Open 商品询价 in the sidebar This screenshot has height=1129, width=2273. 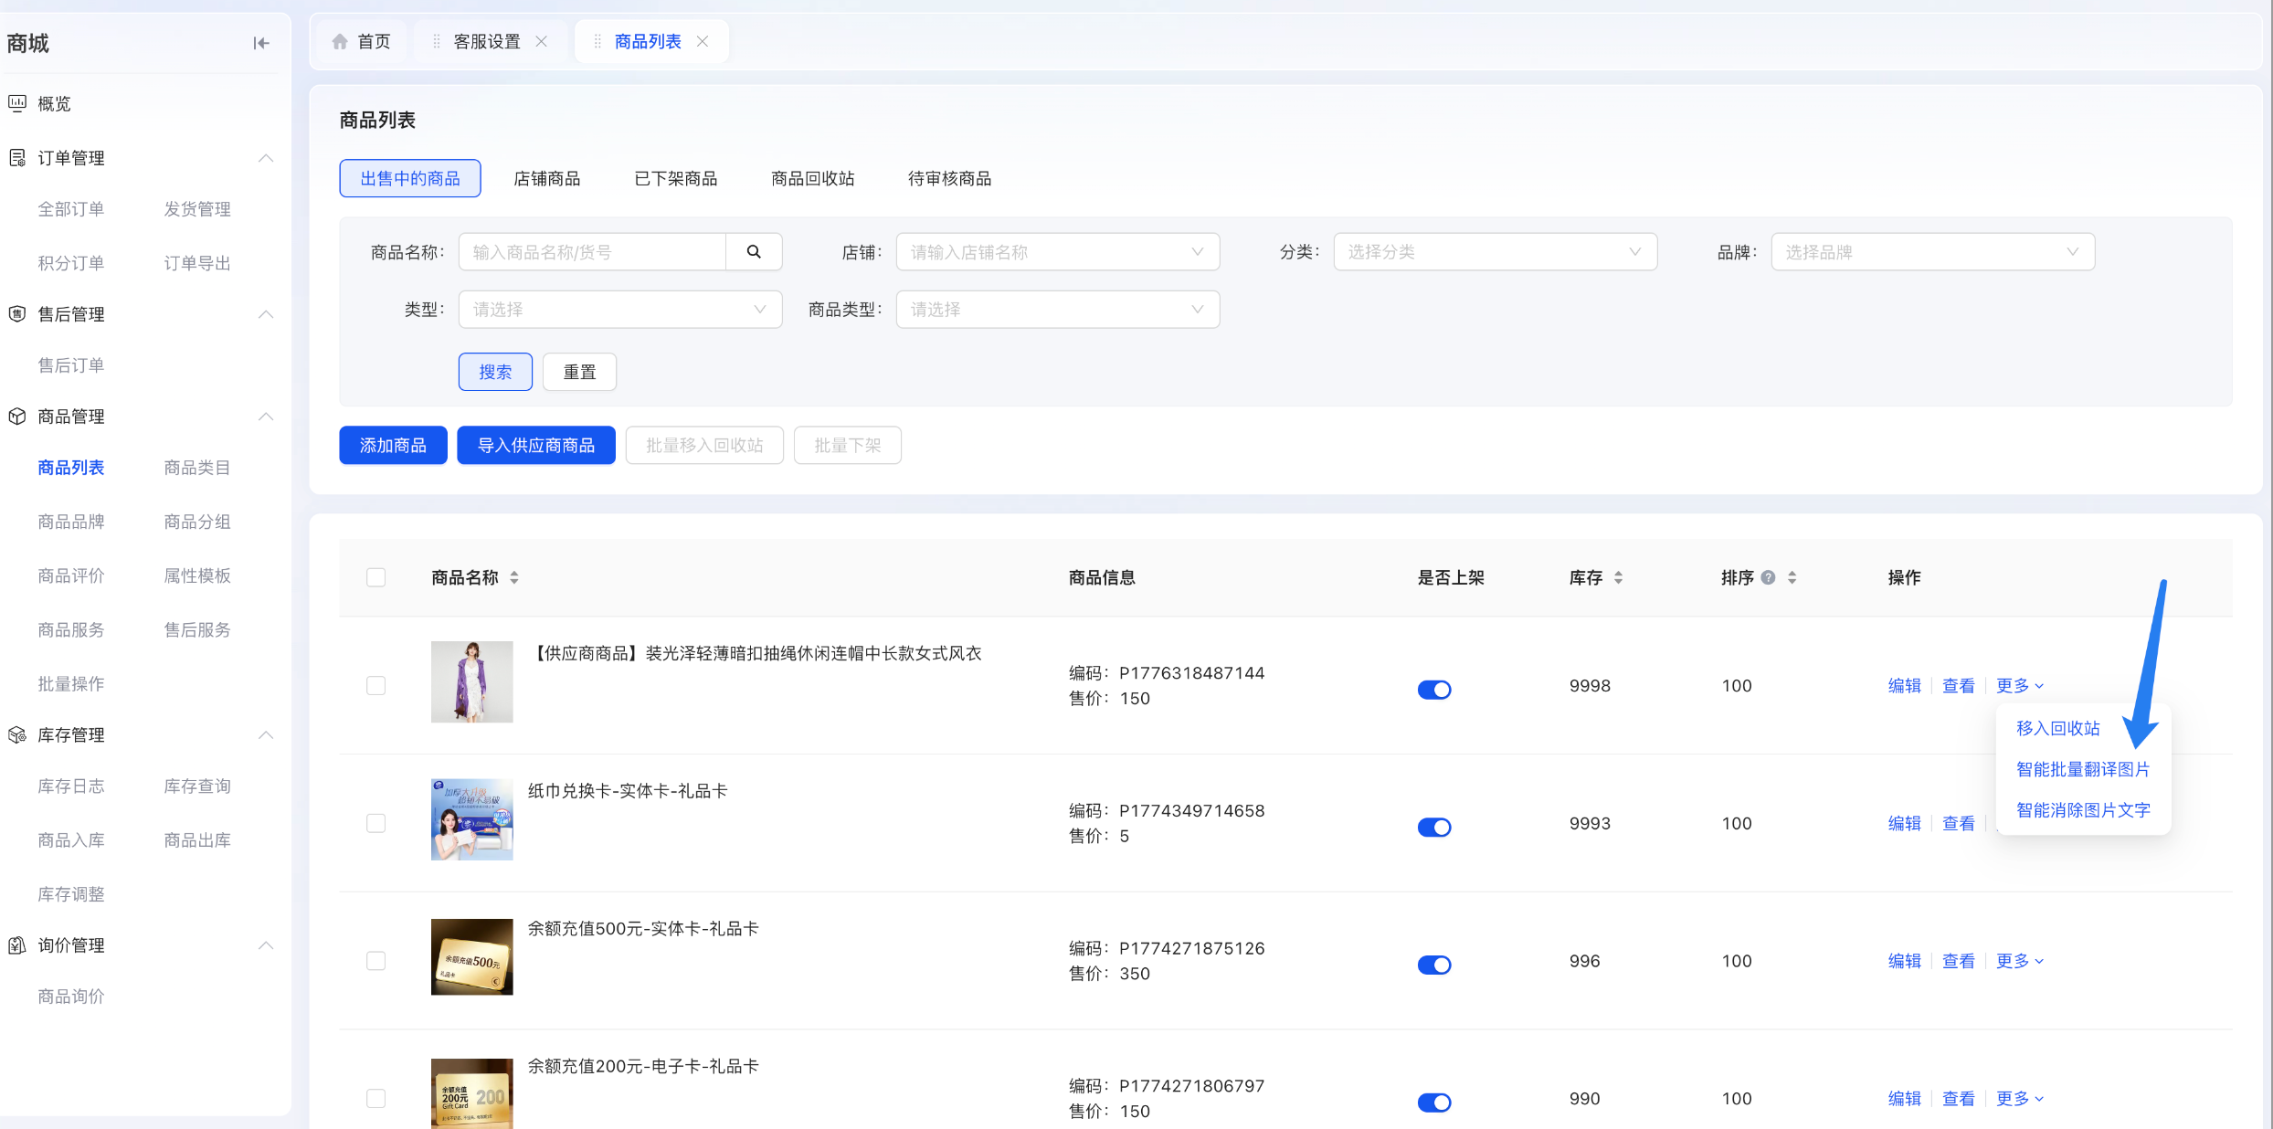click(71, 997)
